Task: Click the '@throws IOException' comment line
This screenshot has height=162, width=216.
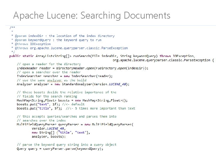Action: 31,44
